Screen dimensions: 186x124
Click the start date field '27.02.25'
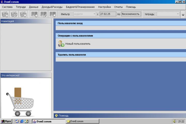(x=108, y=14)
